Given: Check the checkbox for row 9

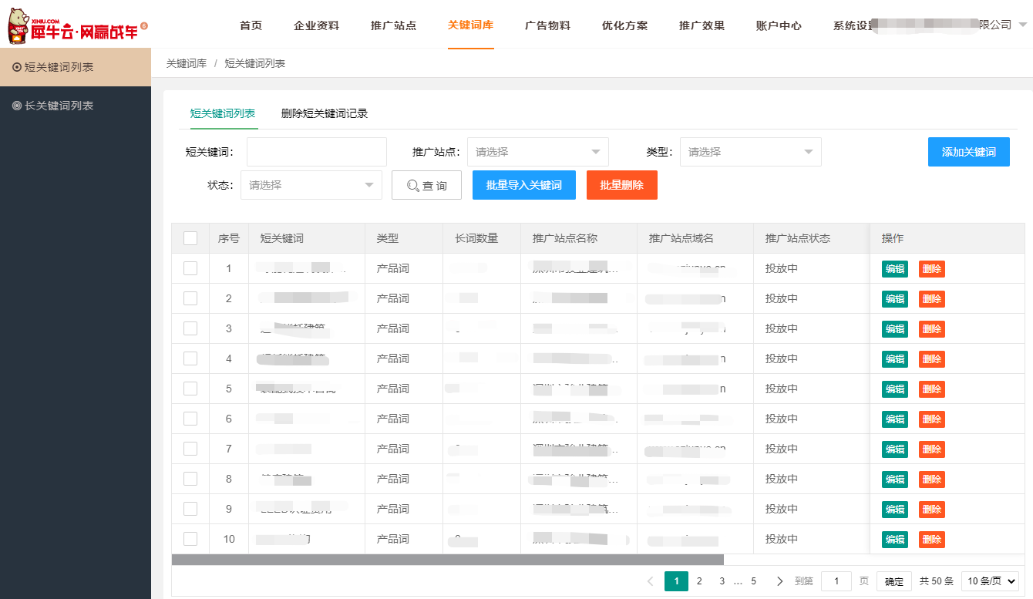Looking at the screenshot, I should click(190, 509).
